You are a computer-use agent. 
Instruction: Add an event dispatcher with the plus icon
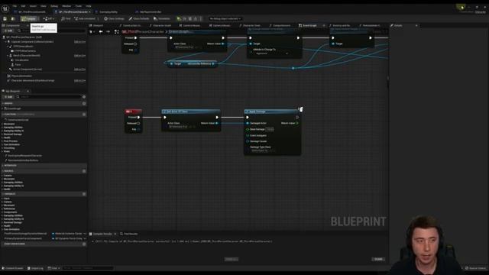(x=84, y=244)
